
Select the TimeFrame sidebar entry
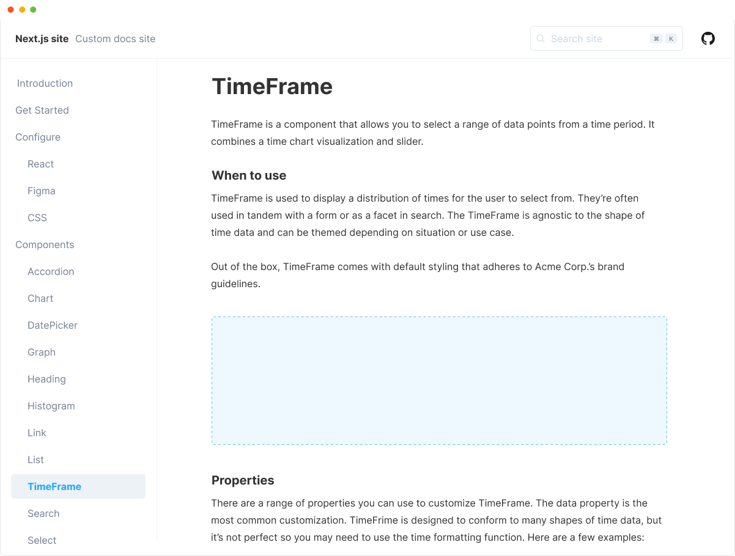54,486
